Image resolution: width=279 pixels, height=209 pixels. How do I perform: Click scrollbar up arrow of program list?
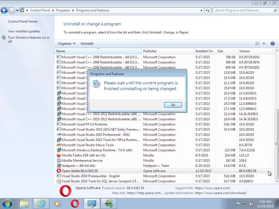click(x=277, y=50)
